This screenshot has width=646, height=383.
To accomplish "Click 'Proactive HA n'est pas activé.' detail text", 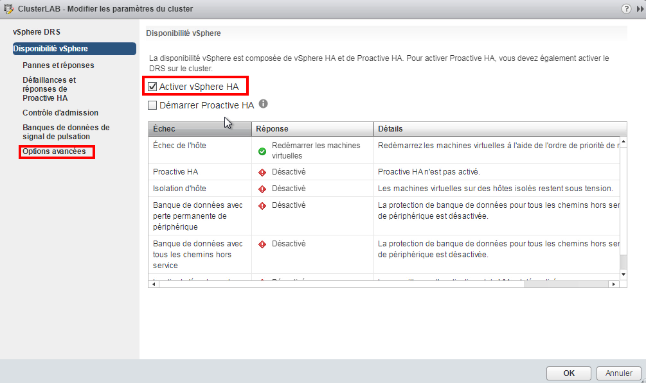I will coord(429,172).
